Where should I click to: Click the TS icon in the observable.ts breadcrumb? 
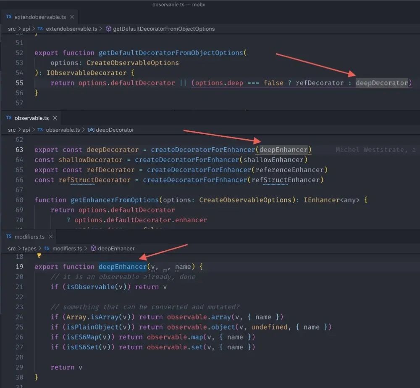pos(41,130)
